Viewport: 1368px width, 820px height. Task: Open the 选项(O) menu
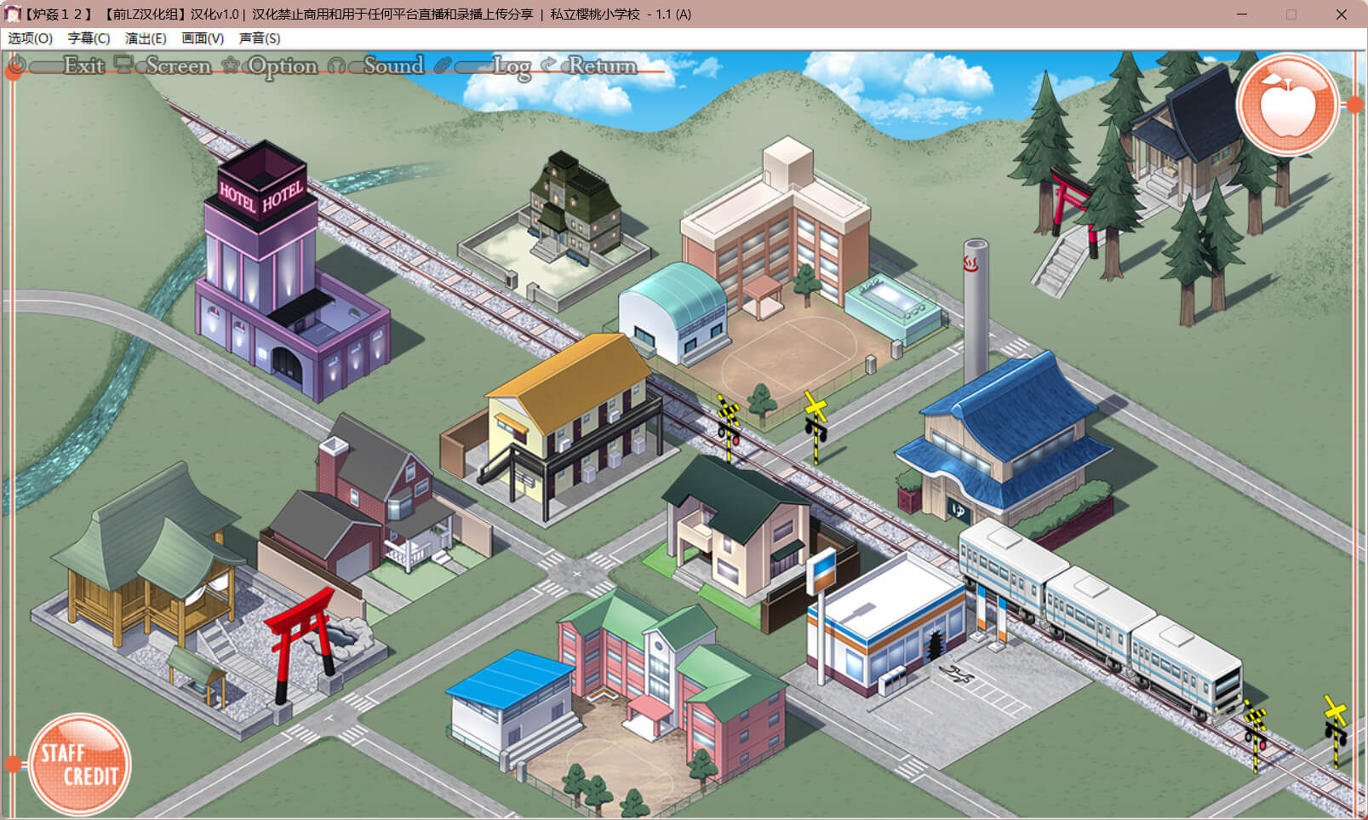point(31,38)
